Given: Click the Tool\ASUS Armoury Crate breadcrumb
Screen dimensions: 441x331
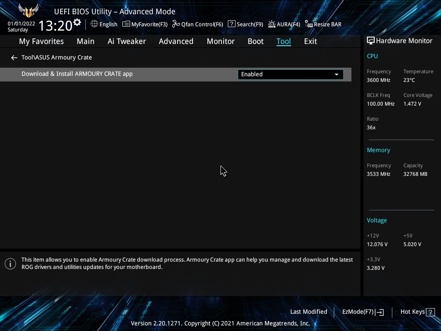Looking at the screenshot, I should pos(56,57).
